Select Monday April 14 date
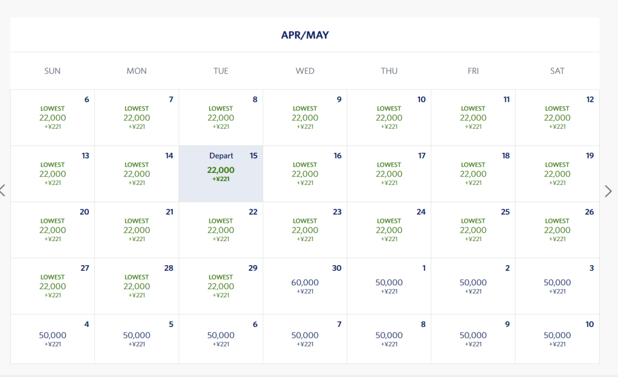This screenshot has height=378, width=618. (137, 174)
